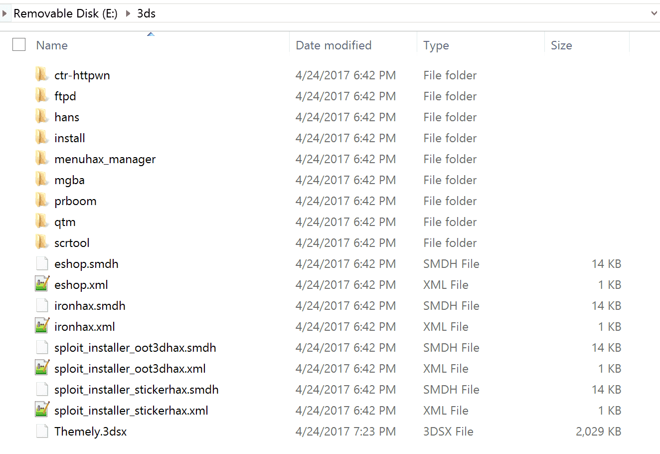Select the scrtool folder icon
Screen dimensions: 660x454
click(42, 242)
